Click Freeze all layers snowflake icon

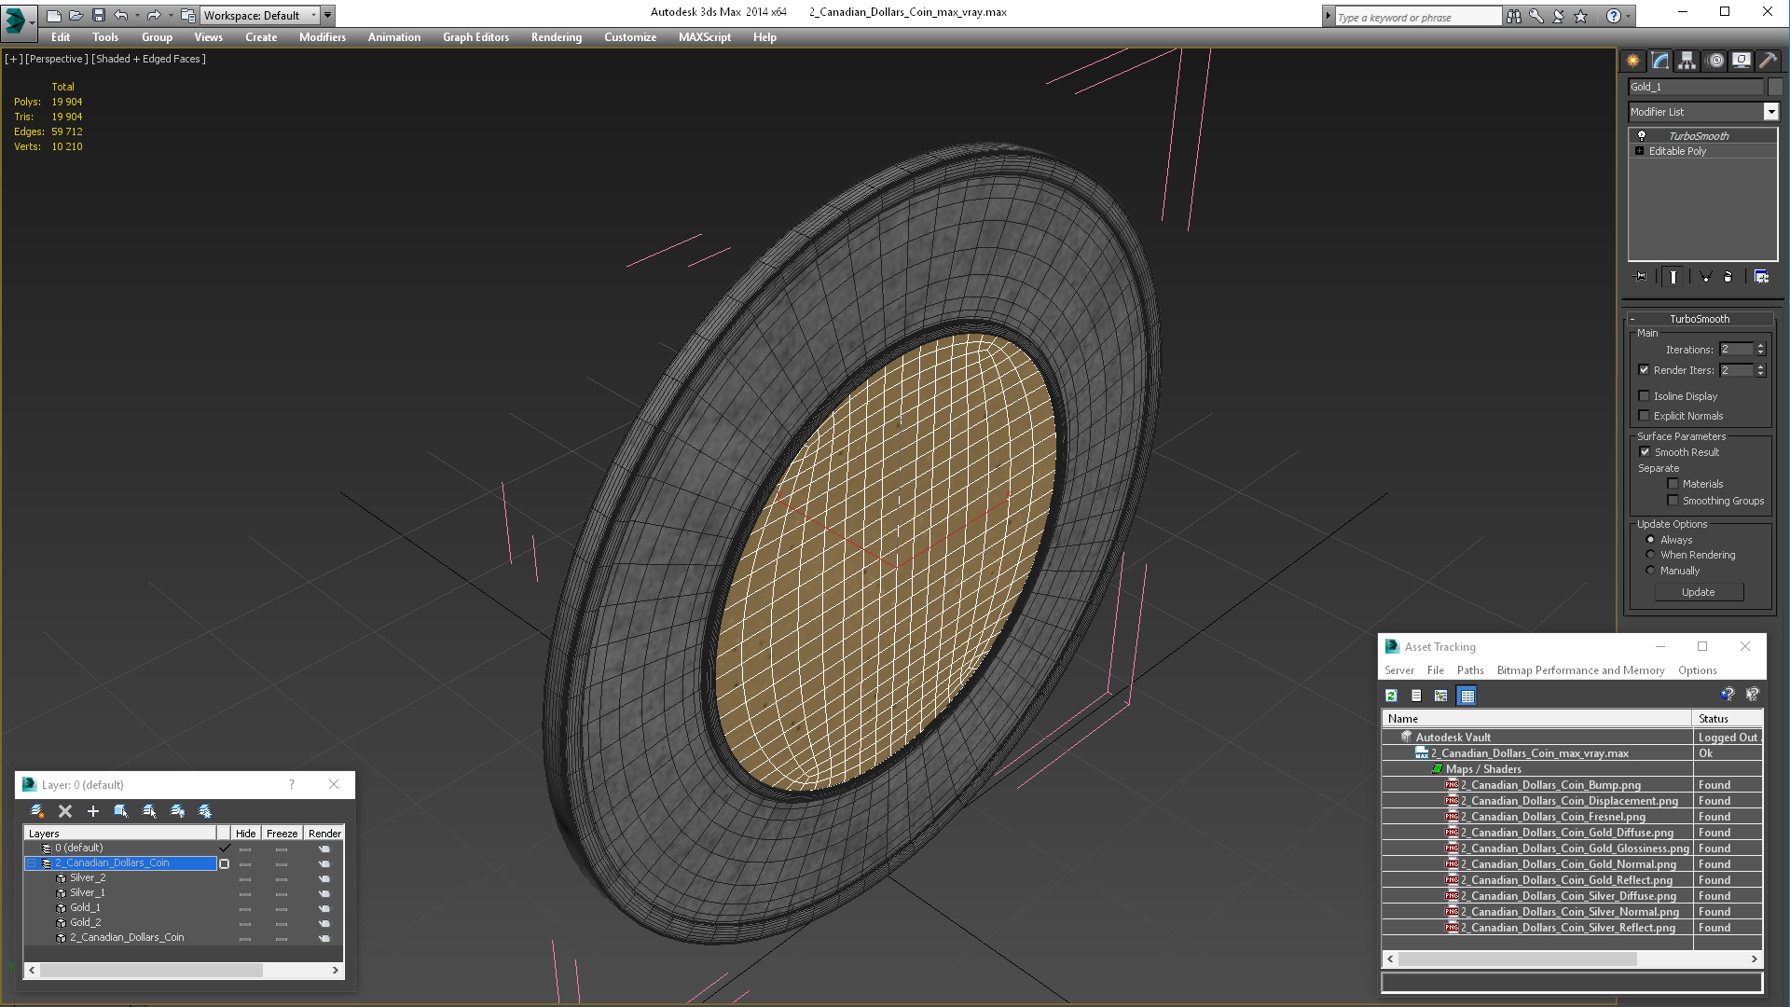(205, 811)
